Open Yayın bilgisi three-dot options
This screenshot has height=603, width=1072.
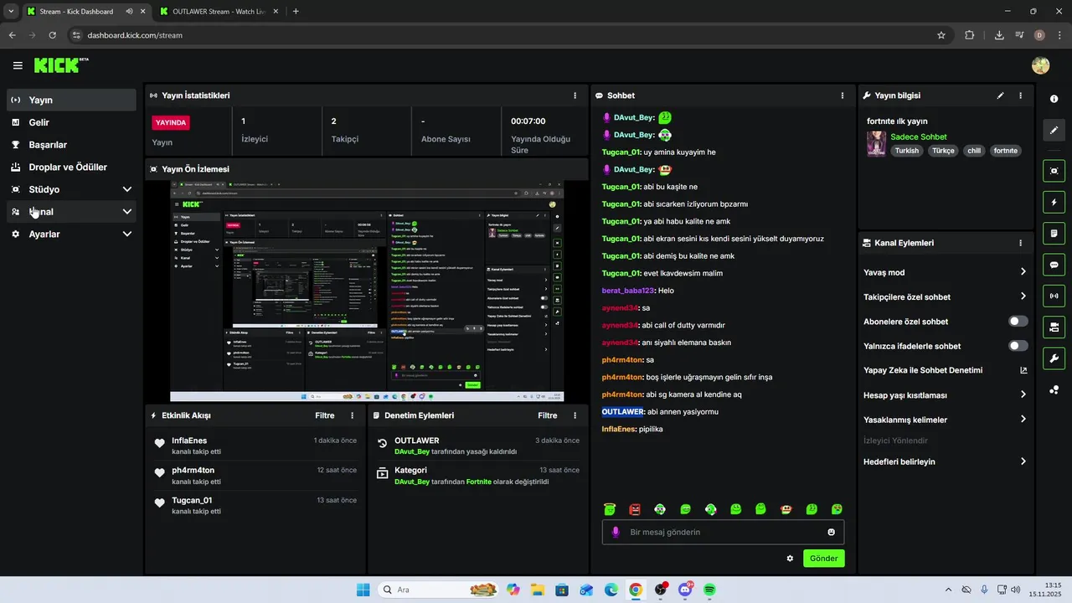coord(1020,95)
